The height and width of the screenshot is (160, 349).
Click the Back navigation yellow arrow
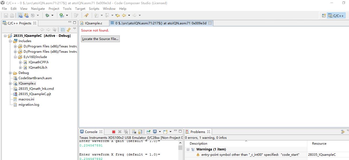click(124, 15)
